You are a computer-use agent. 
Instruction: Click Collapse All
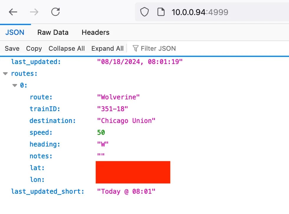67,48
